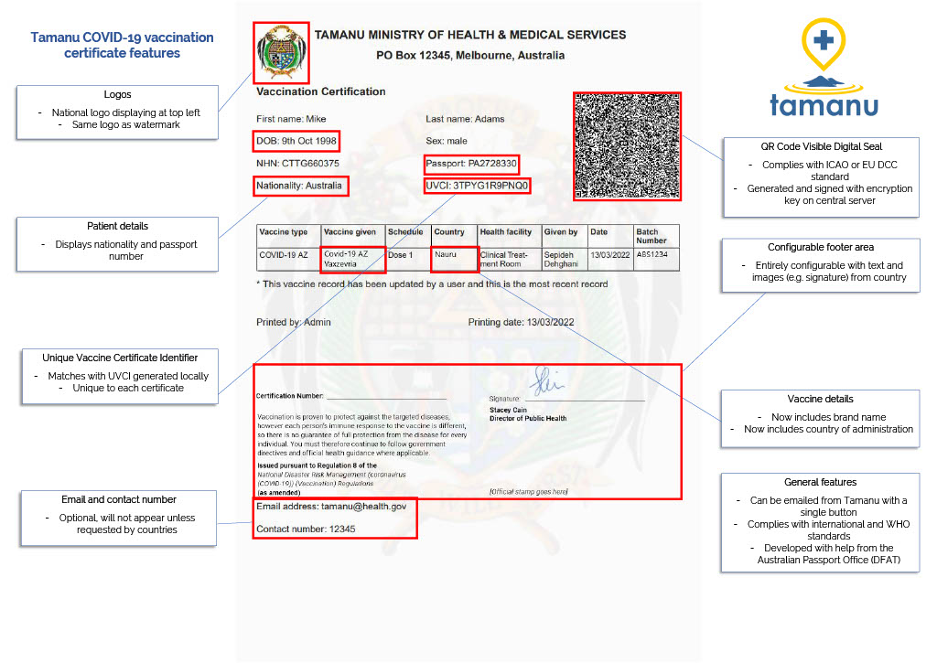Select "Can be emailed from Tamanu" bullet

[x=828, y=507]
